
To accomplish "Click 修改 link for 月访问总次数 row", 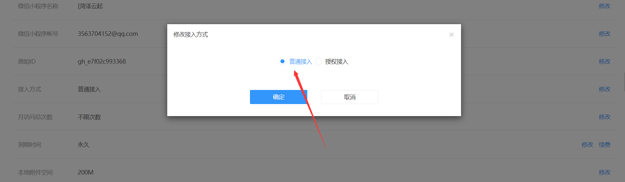I will (604, 117).
